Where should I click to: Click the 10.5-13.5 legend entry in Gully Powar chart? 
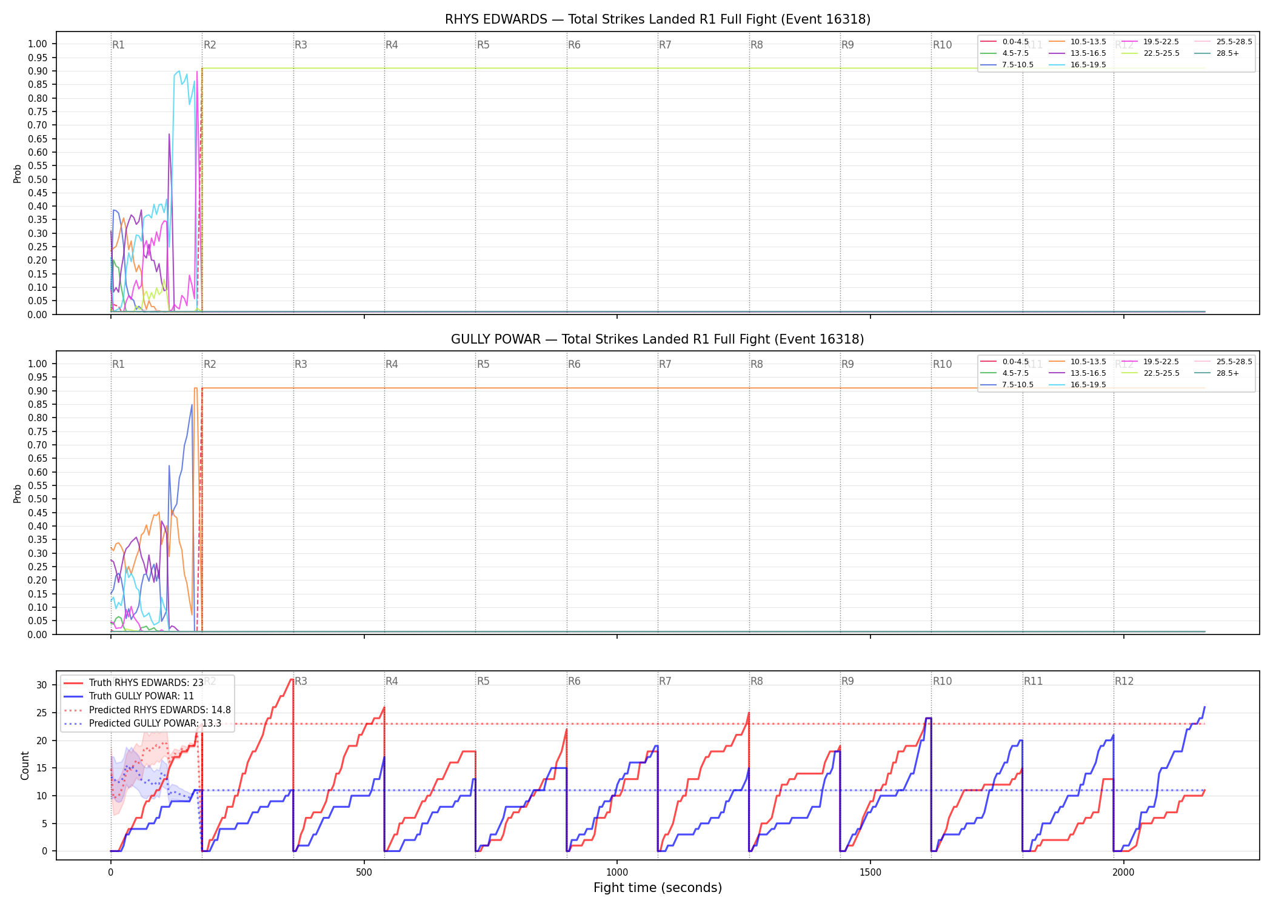1077,362
